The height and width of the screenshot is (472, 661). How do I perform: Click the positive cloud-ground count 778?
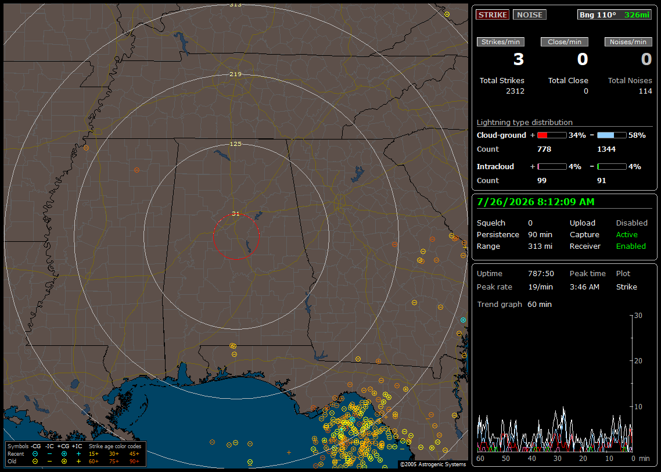[544, 149]
